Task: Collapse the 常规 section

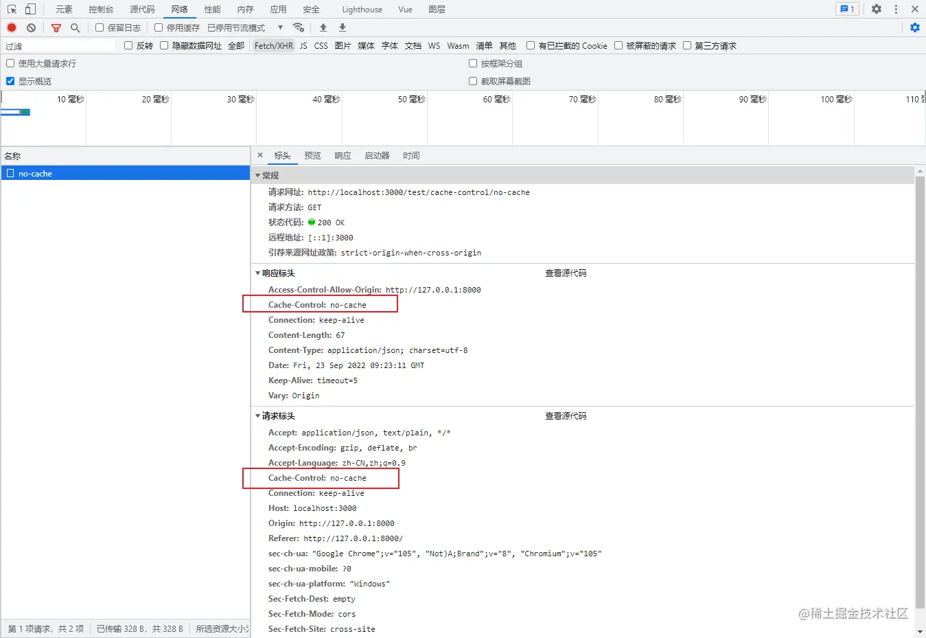Action: (258, 176)
